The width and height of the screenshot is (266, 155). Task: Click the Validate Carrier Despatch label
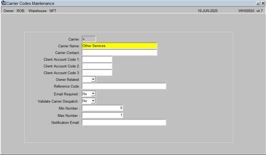59,101
